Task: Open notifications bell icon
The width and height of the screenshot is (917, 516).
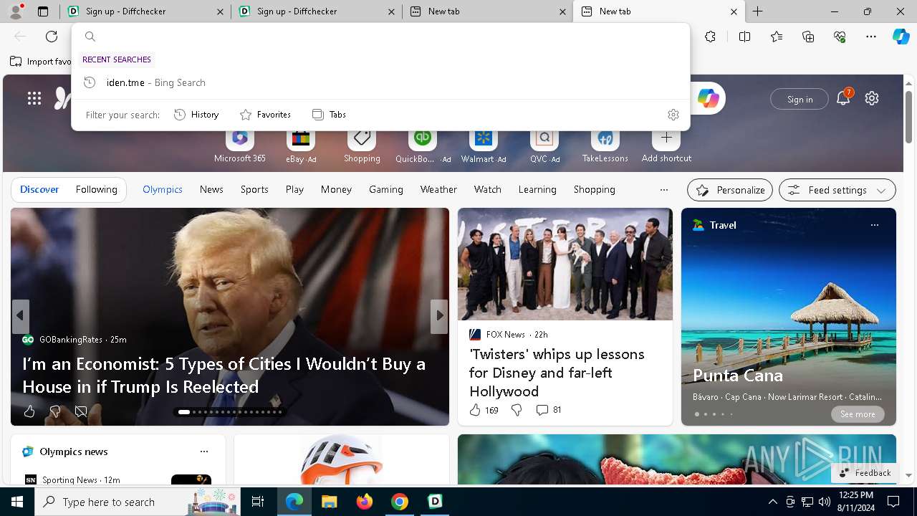Action: (843, 99)
